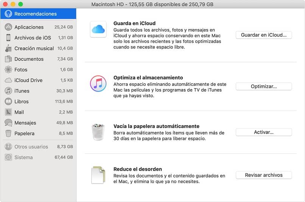Screen dimensions: 305x202
Task: Click the Libros book icon
Action: click(x=8, y=101)
